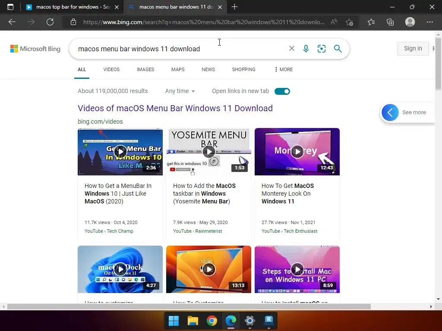
Task: Play the Yosemite Menu Bar 1:53 video
Action: [208, 152]
